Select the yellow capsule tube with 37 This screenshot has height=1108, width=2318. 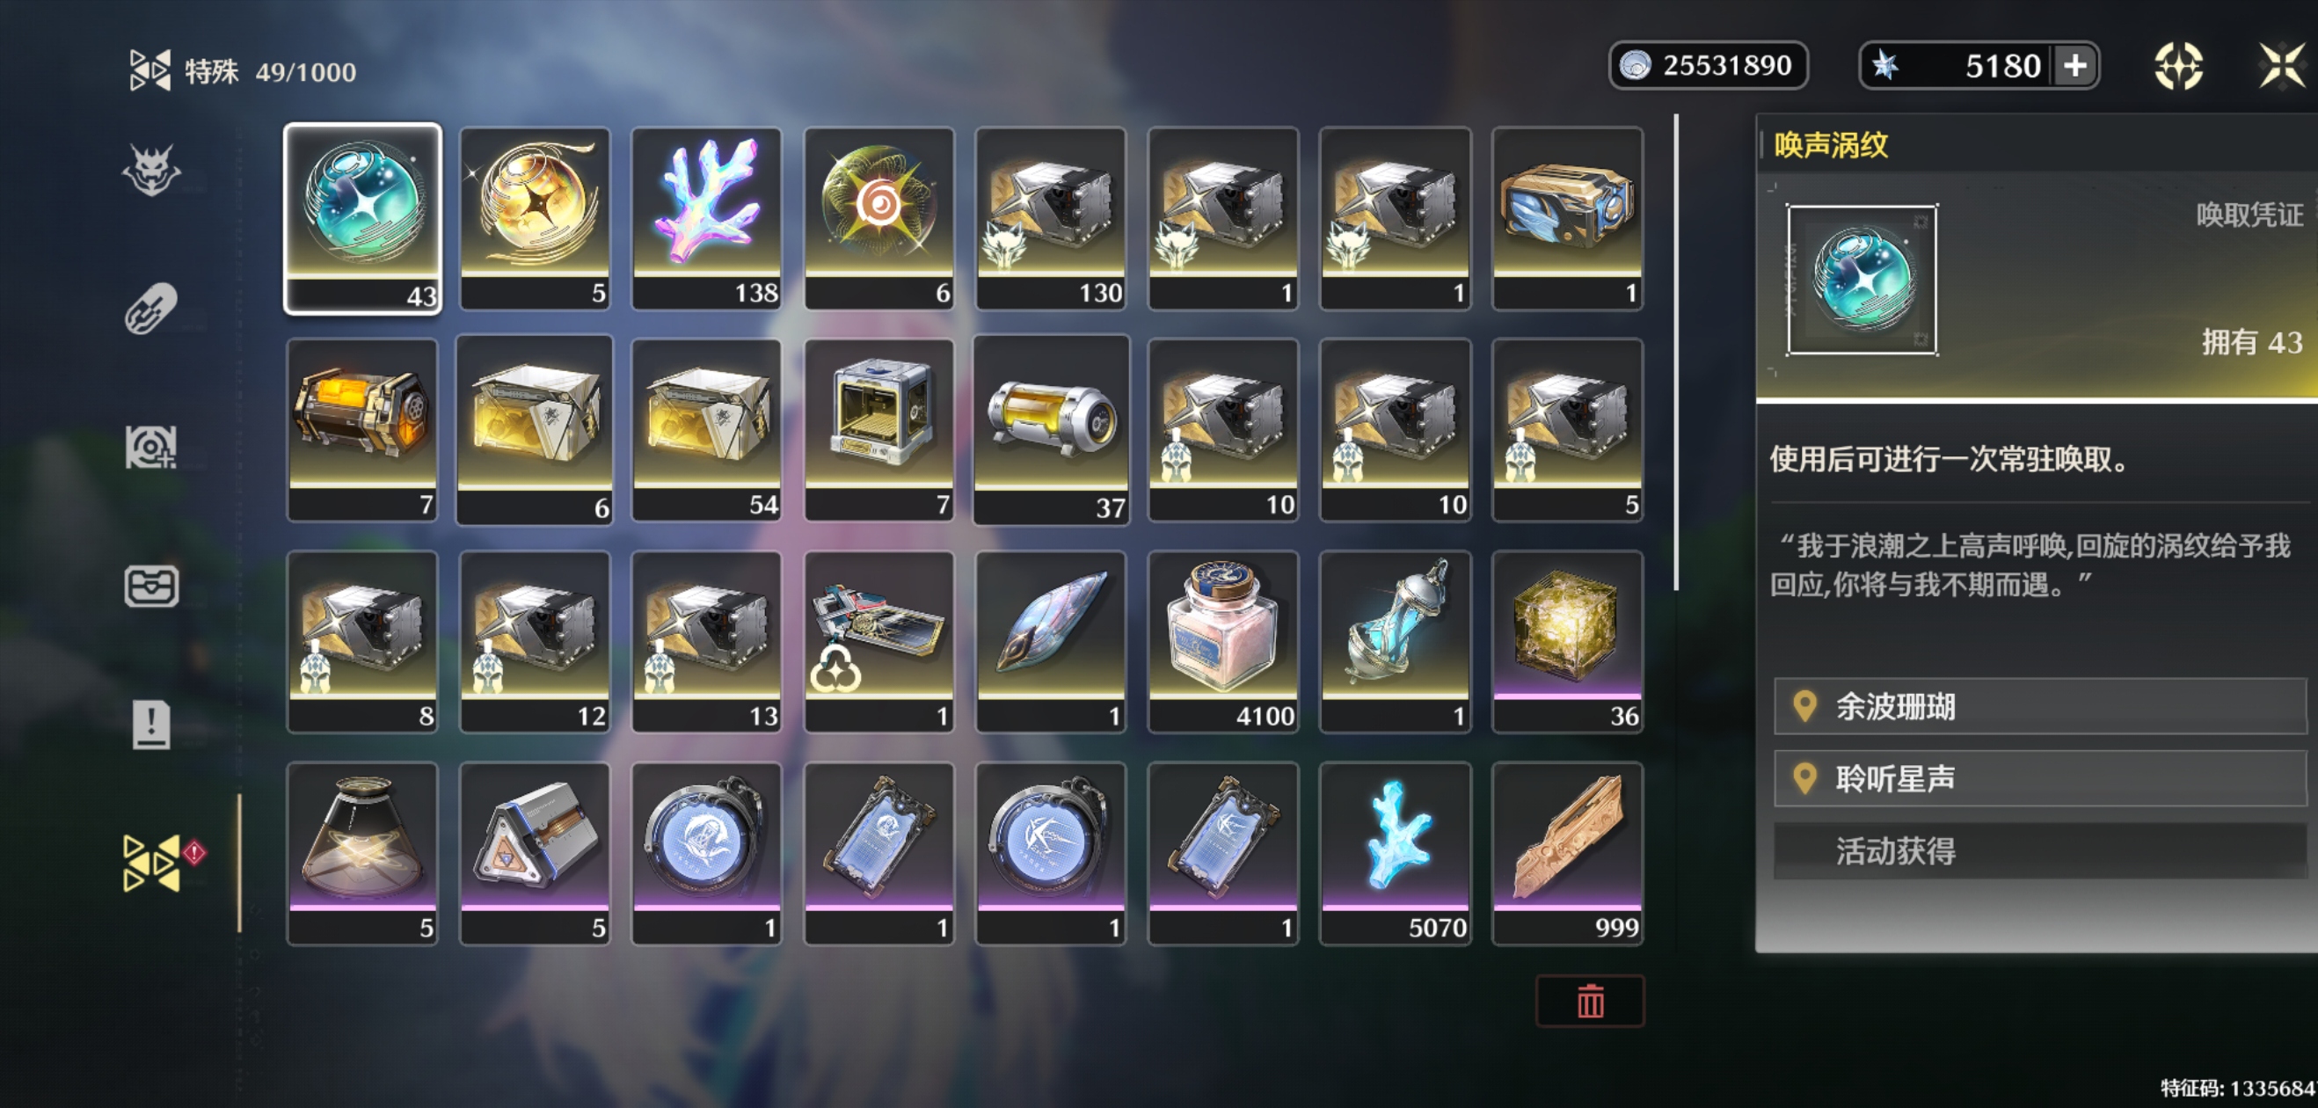[1051, 430]
